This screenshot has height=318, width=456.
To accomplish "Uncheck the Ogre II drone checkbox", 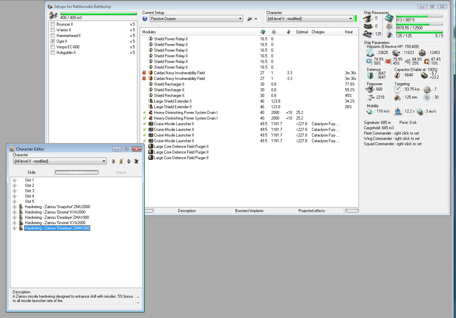I will pyautogui.click(x=53, y=41).
